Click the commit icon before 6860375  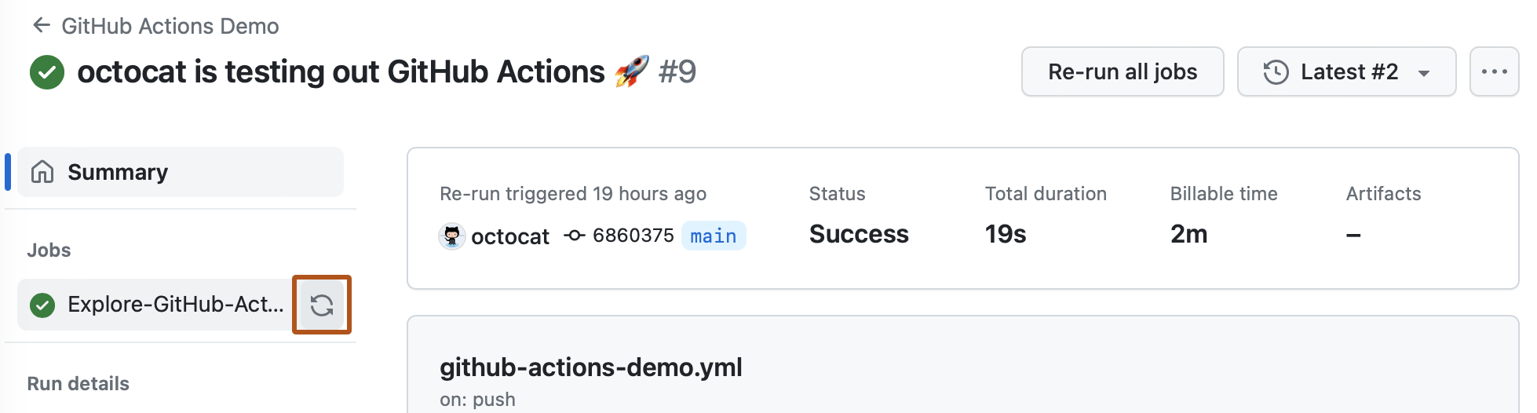[x=575, y=236]
